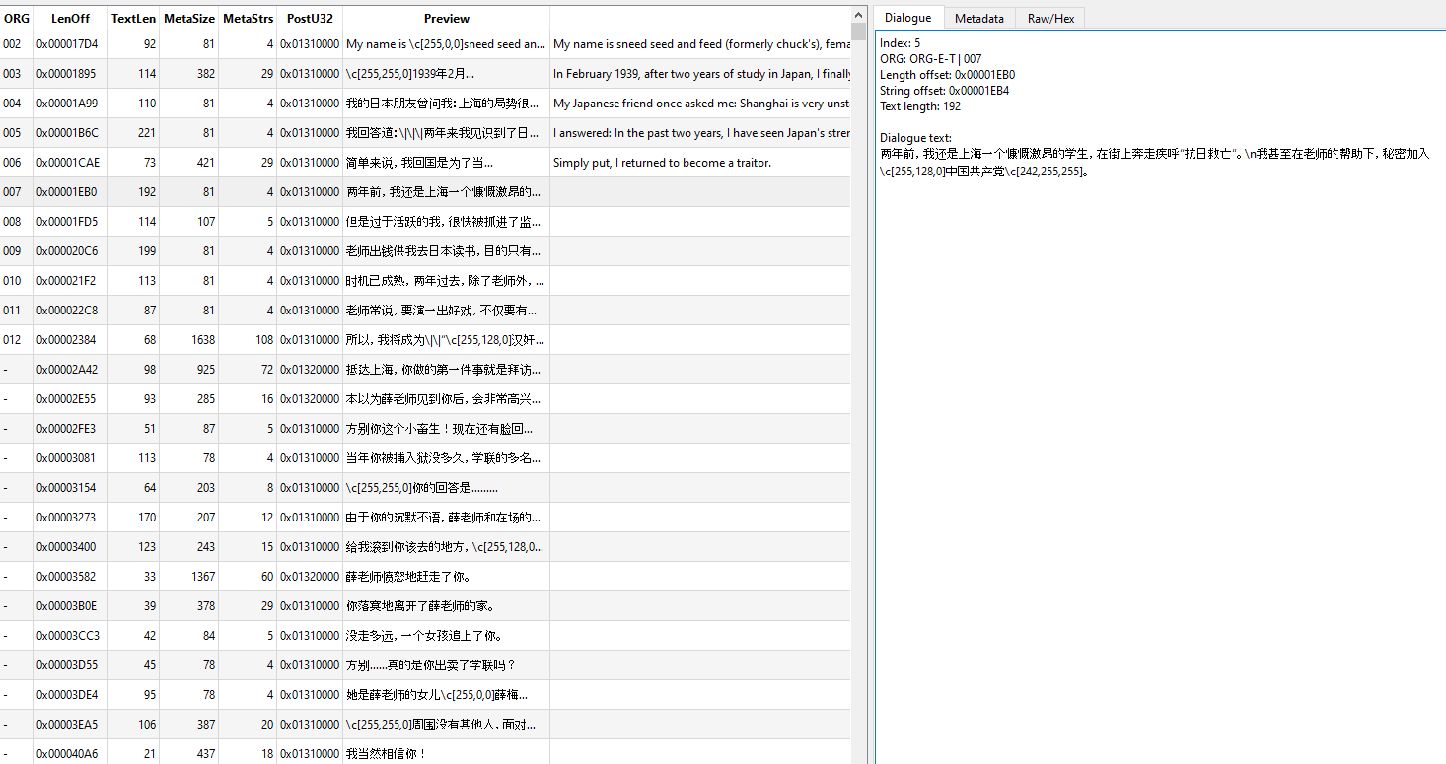This screenshot has height=764, width=1446.
Task: Click the LenOff cell 0x00002A42
Action: [68, 370]
